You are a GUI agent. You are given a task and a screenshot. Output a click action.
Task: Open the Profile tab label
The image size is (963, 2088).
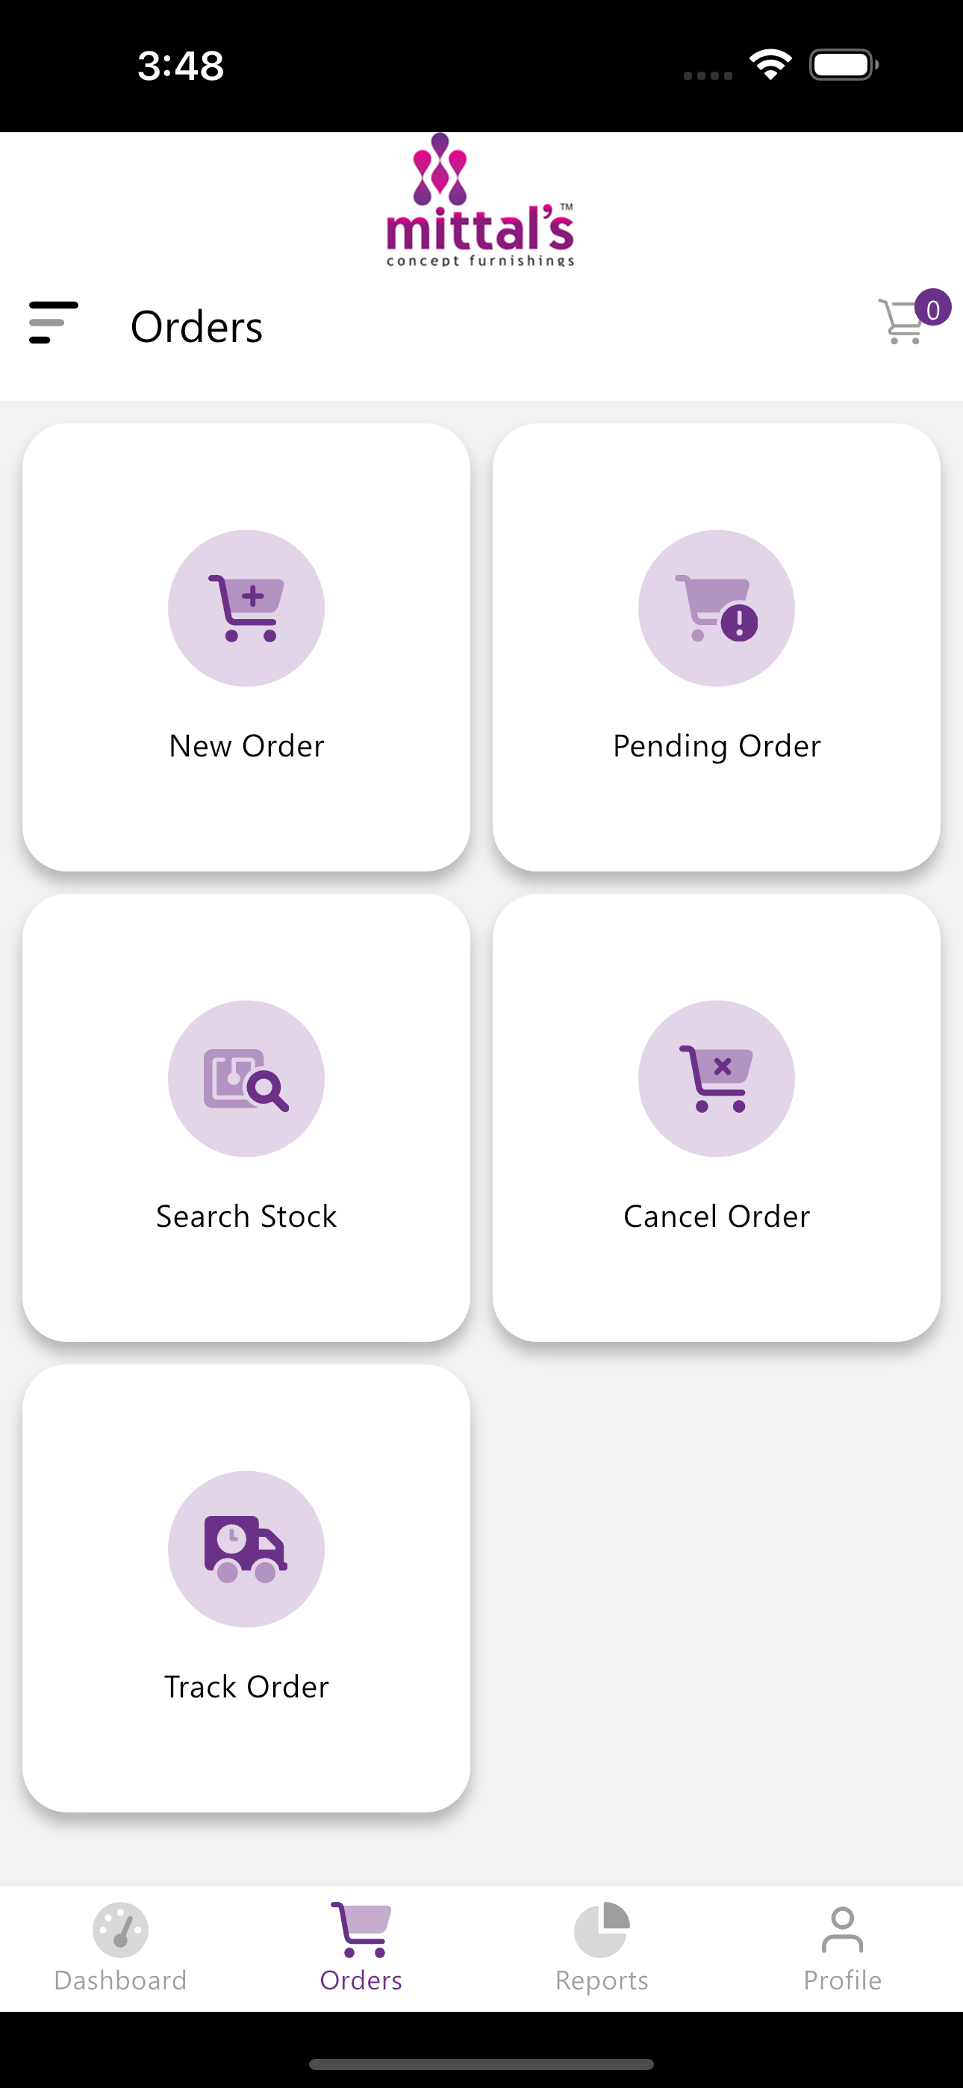pos(842,1980)
